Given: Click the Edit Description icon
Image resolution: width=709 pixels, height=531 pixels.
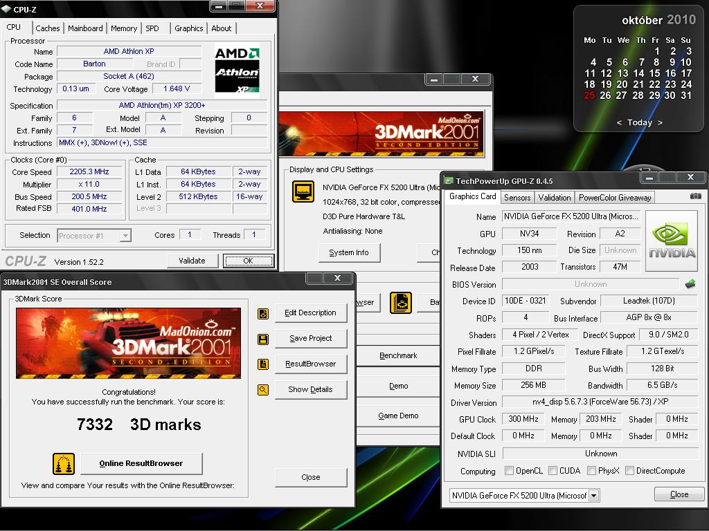Looking at the screenshot, I should 262,313.
